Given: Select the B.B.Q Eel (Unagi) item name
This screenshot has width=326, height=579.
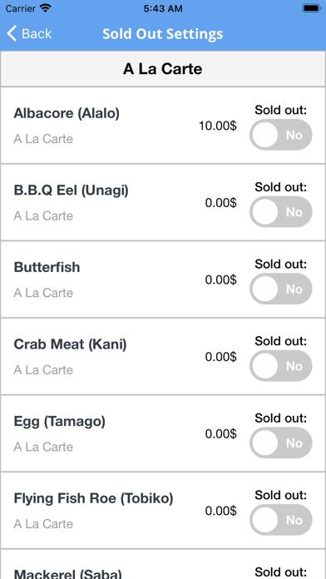Looking at the screenshot, I should [72, 191].
